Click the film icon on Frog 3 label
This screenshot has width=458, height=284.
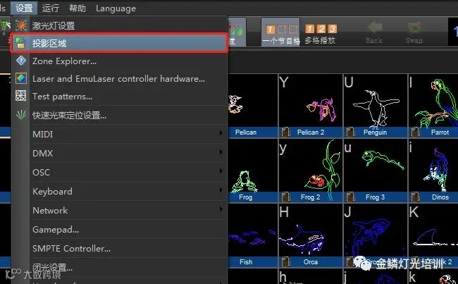(350, 197)
